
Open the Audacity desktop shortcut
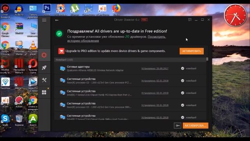tap(19, 11)
